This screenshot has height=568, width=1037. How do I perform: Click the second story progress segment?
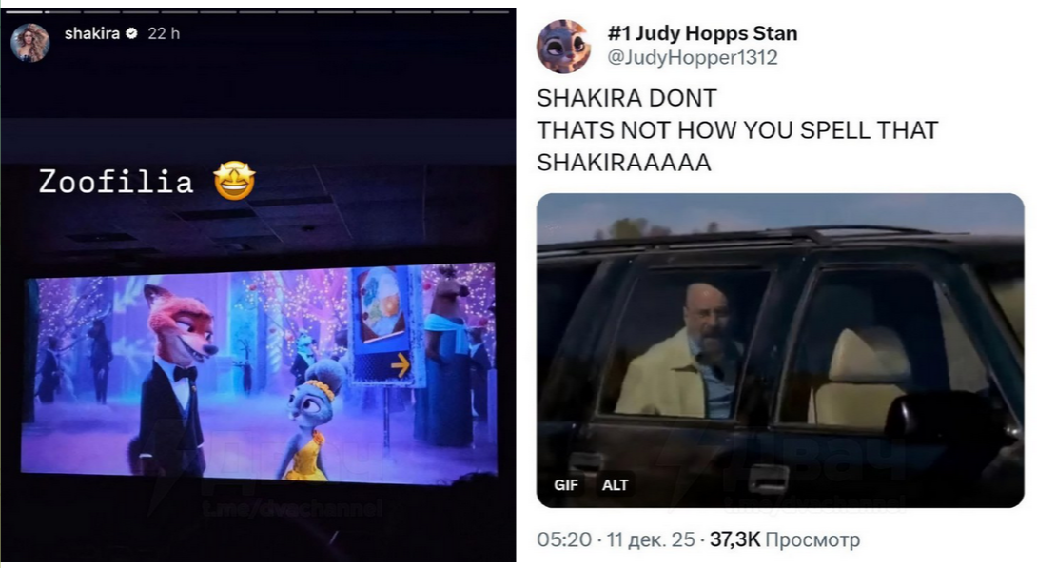click(x=62, y=12)
